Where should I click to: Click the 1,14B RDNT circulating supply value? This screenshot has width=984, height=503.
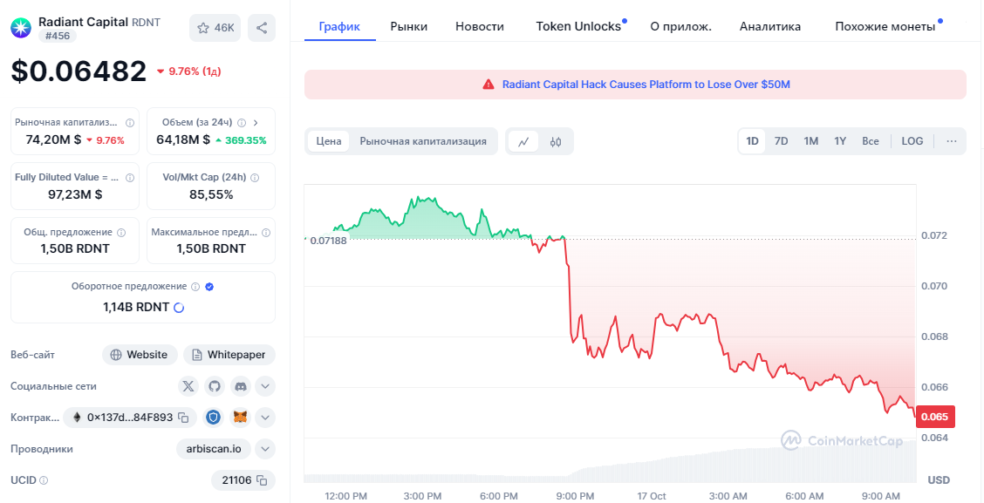(136, 308)
